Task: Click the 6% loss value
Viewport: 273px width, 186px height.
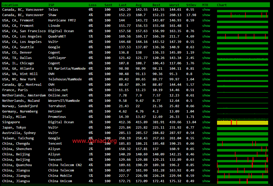Action: coord(91,159)
